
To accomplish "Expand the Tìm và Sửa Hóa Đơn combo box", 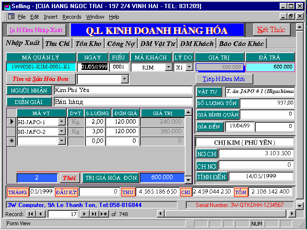I will (124, 79).
